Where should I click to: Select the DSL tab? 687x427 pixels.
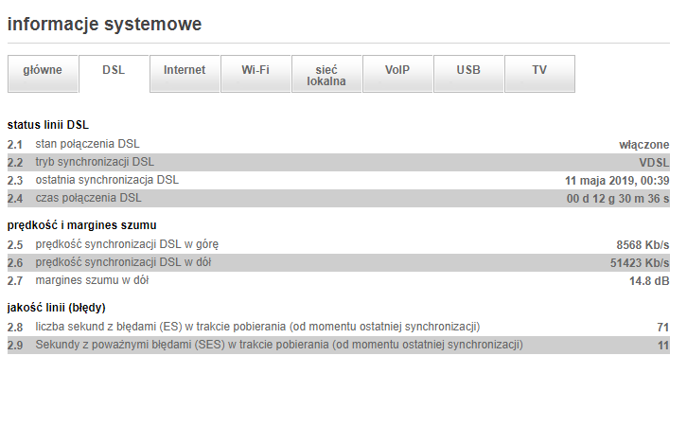coord(114,71)
